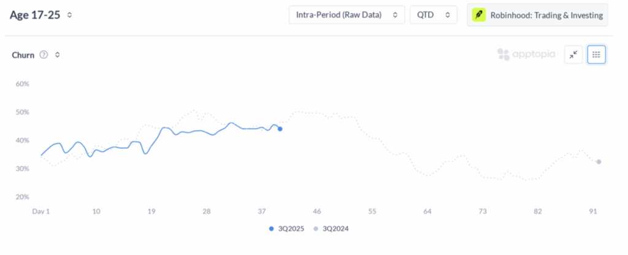Expand the Churn metric selector

click(x=57, y=55)
